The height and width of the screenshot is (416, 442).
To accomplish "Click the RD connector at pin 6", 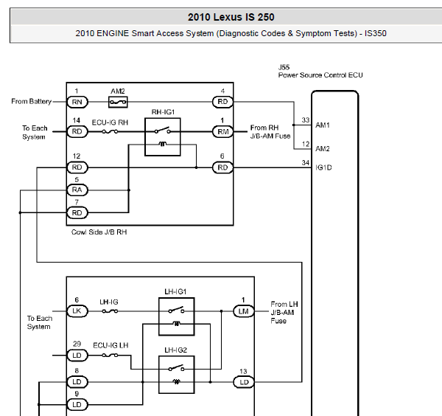I will tap(222, 167).
